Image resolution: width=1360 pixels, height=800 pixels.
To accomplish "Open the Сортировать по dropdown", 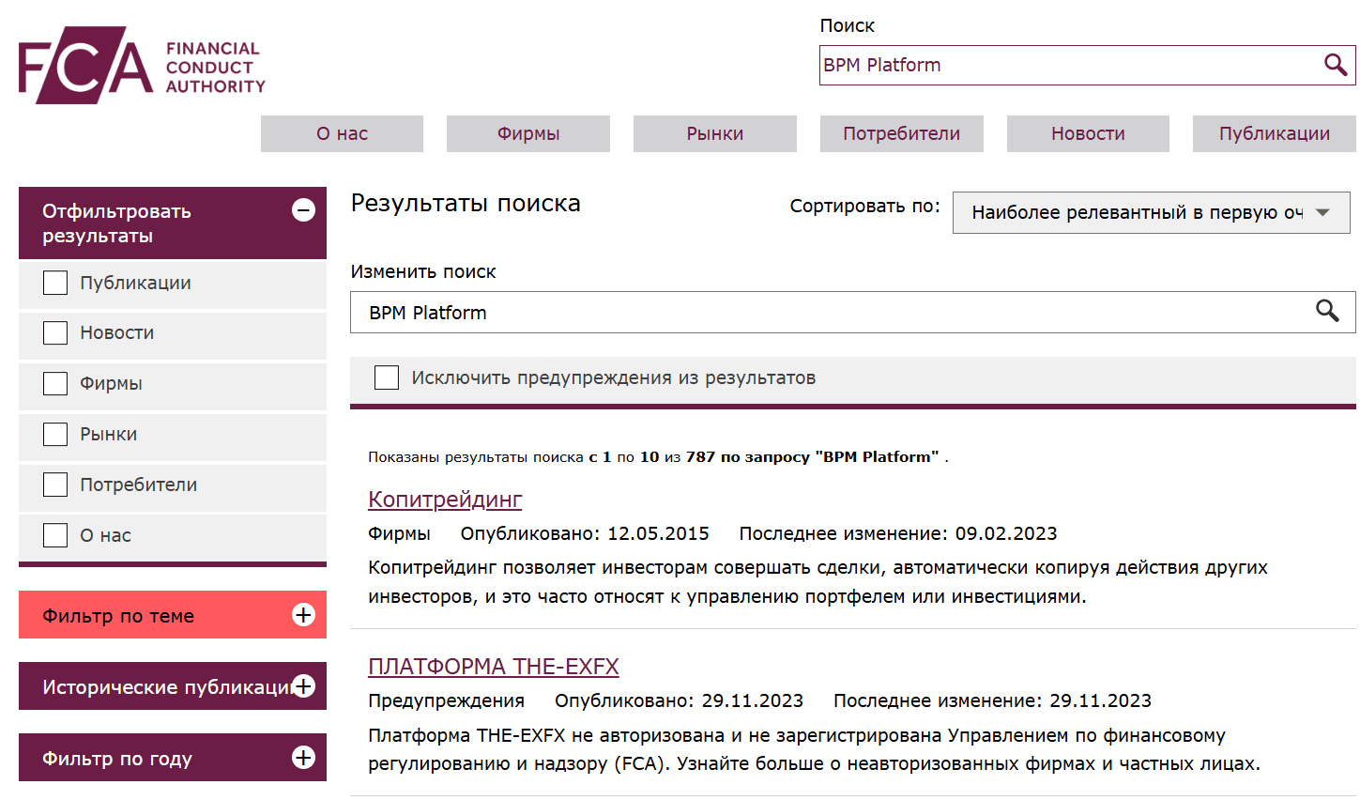I will pyautogui.click(x=1150, y=212).
